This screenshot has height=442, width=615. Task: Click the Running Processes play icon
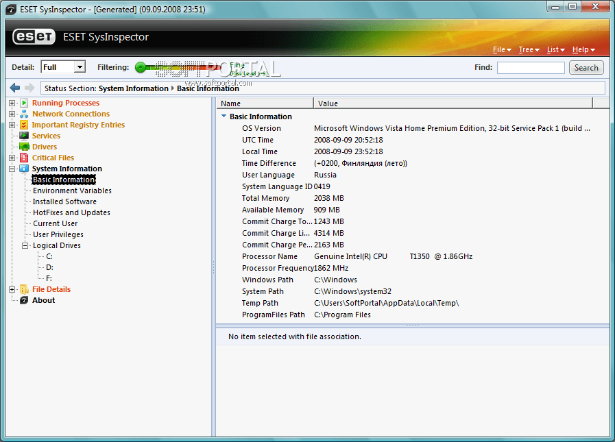point(24,103)
